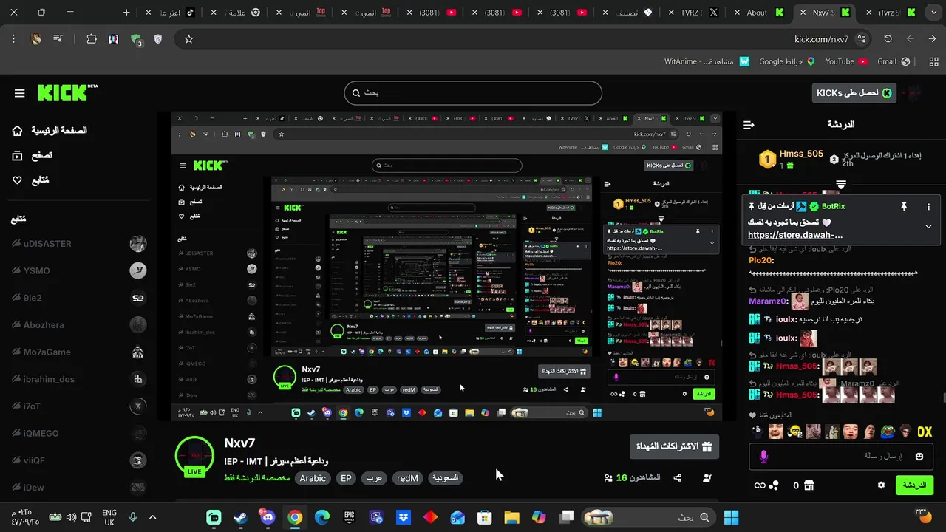Open pinned message three-dot options
Image resolution: width=946 pixels, height=532 pixels.
coord(928,207)
